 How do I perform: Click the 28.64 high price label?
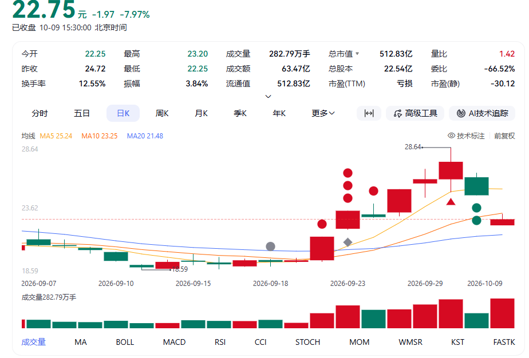pos(413,146)
